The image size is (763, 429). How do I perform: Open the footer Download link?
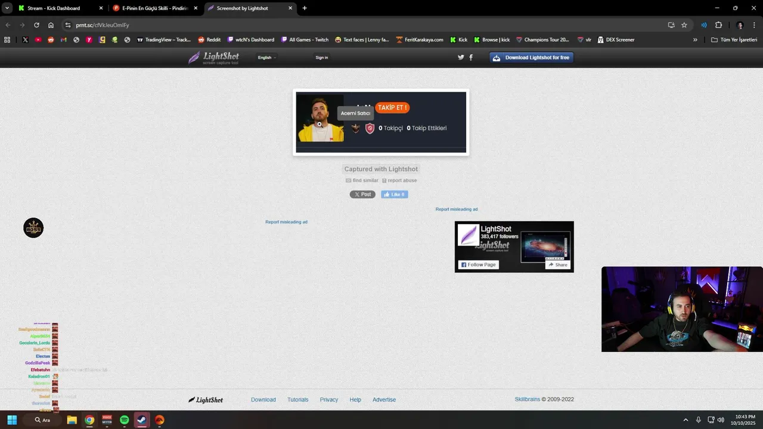tap(263, 400)
